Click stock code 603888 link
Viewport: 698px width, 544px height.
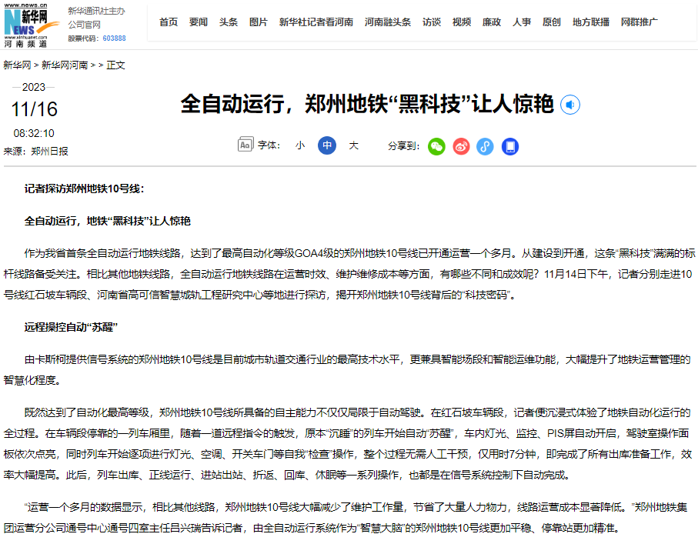coord(115,38)
